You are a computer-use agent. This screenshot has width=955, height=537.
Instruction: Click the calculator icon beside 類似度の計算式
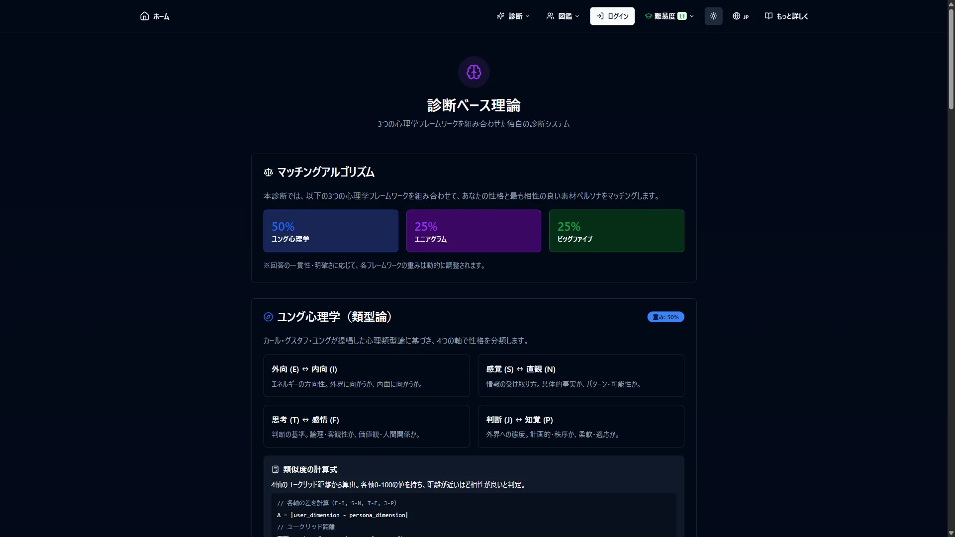(275, 469)
